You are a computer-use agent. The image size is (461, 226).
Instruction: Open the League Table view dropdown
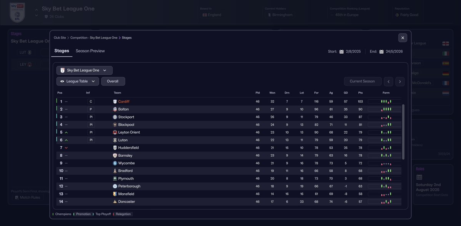click(78, 81)
